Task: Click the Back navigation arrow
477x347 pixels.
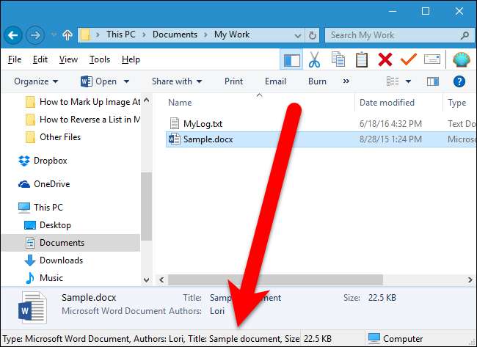Action: pyautogui.click(x=12, y=36)
